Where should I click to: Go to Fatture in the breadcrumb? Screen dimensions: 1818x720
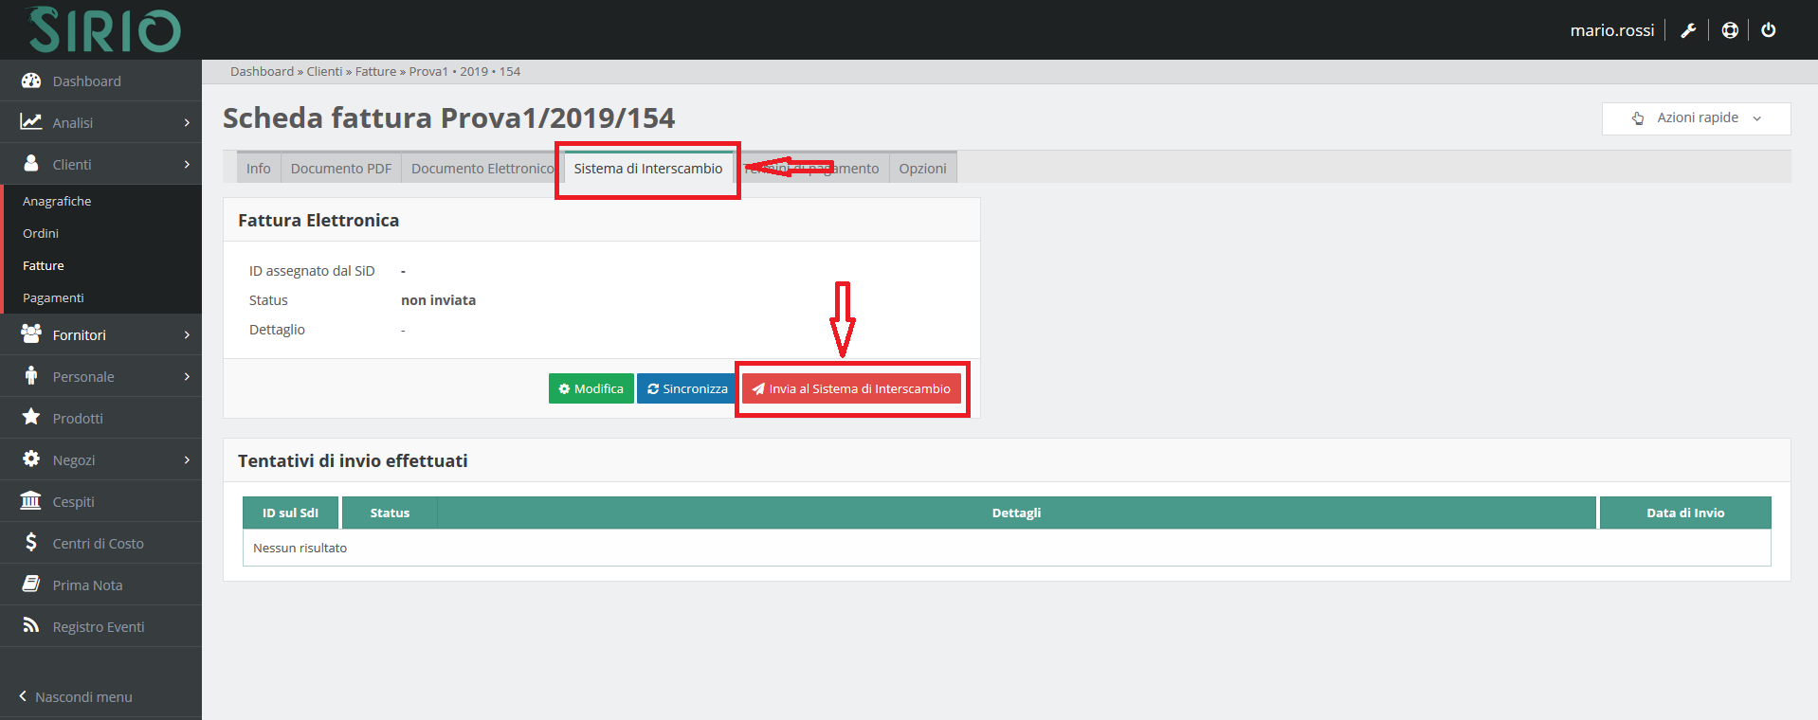click(x=375, y=72)
